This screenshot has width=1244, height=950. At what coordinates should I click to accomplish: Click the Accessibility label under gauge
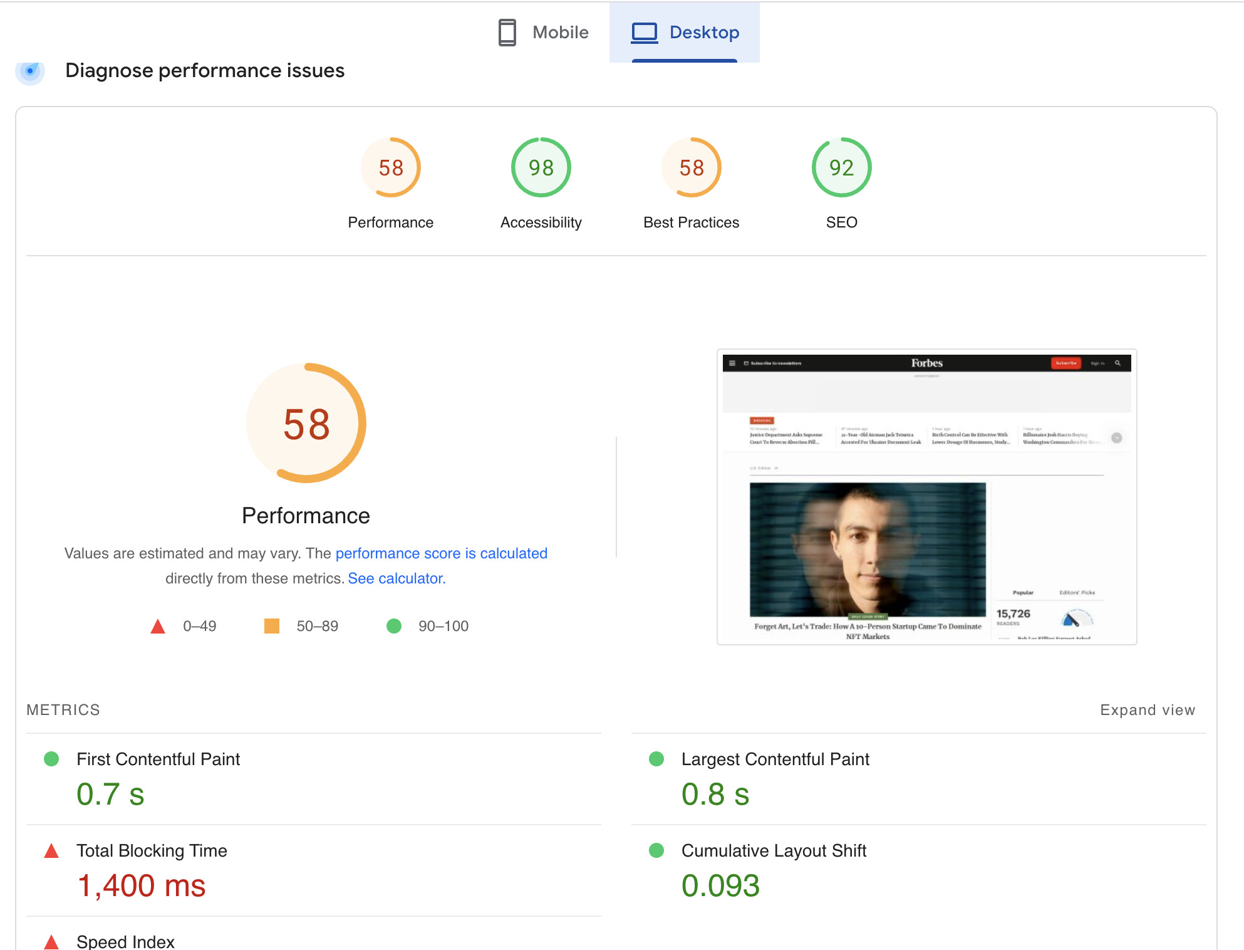point(541,222)
